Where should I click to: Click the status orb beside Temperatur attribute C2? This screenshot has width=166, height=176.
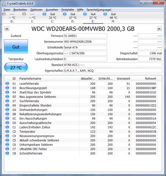tap(7, 132)
